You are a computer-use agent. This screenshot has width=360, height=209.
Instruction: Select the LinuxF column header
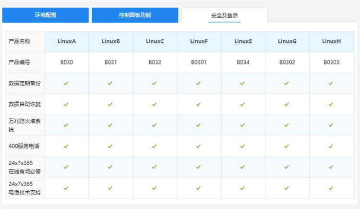[x=199, y=41]
